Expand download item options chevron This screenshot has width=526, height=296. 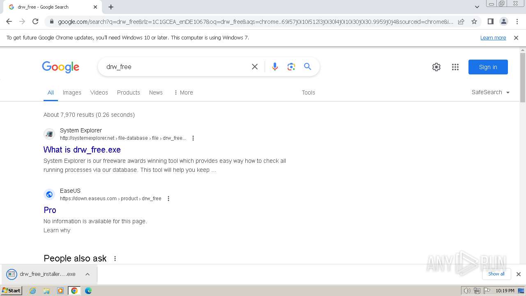pyautogui.click(x=88, y=274)
